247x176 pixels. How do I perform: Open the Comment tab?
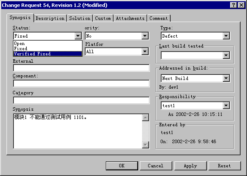coord(158,18)
